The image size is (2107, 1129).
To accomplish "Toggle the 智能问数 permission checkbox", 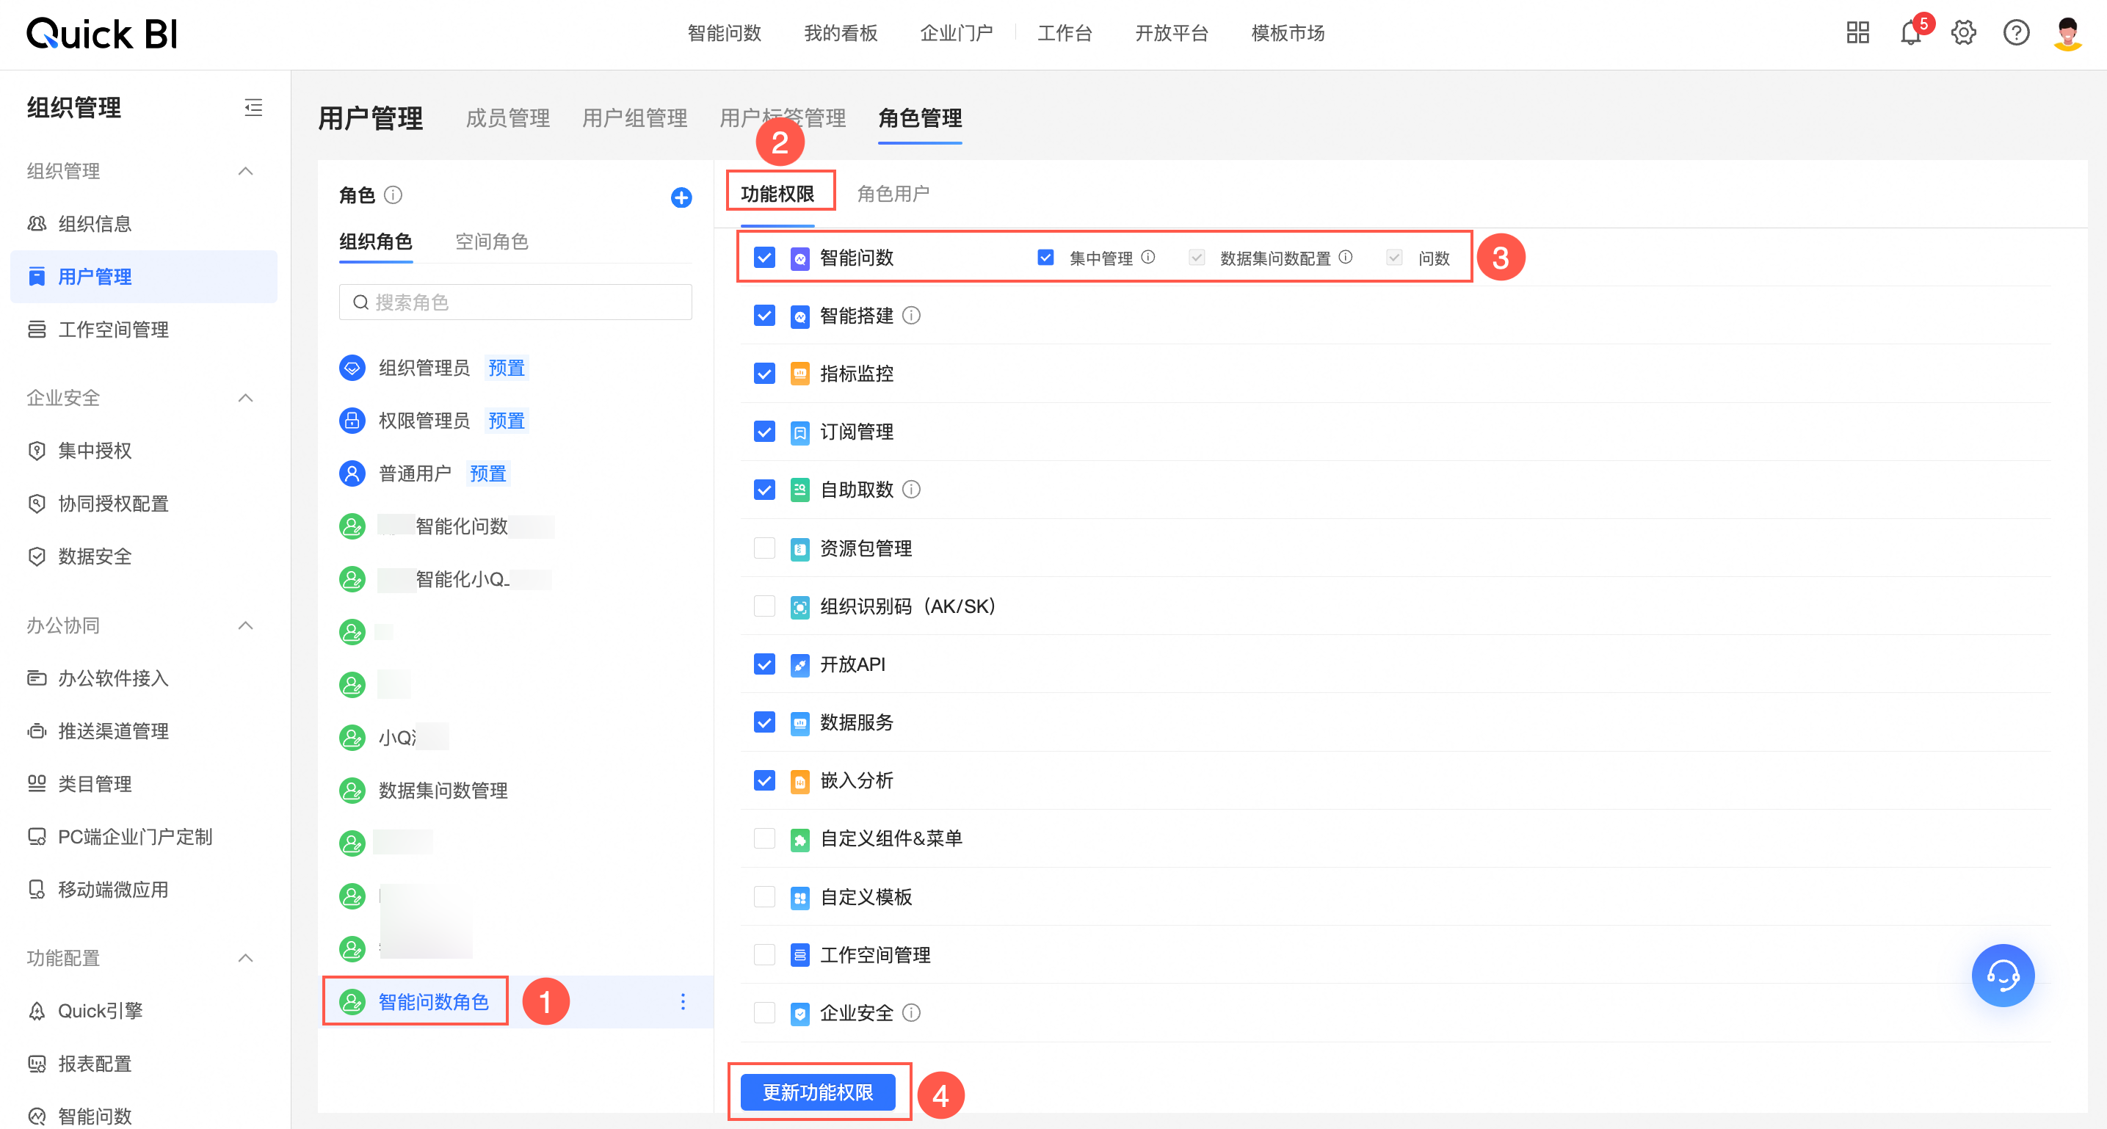I will click(x=764, y=258).
